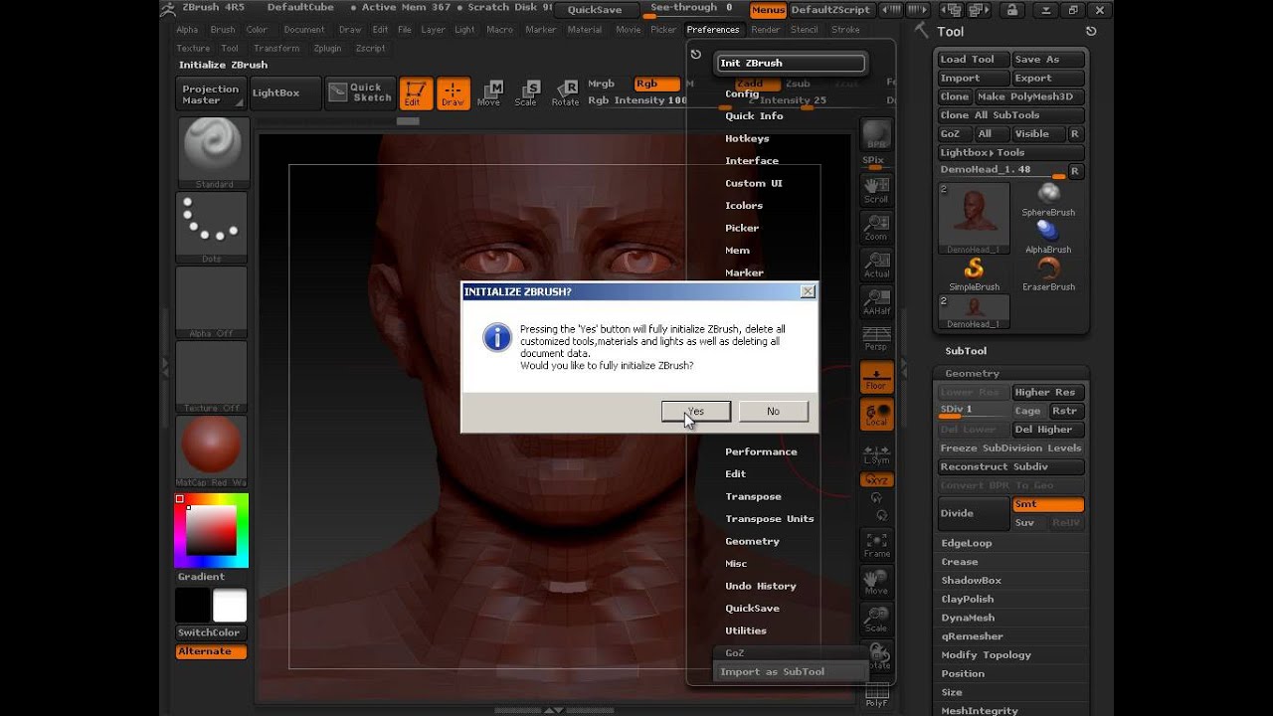Open the Preferences menu

713,30
